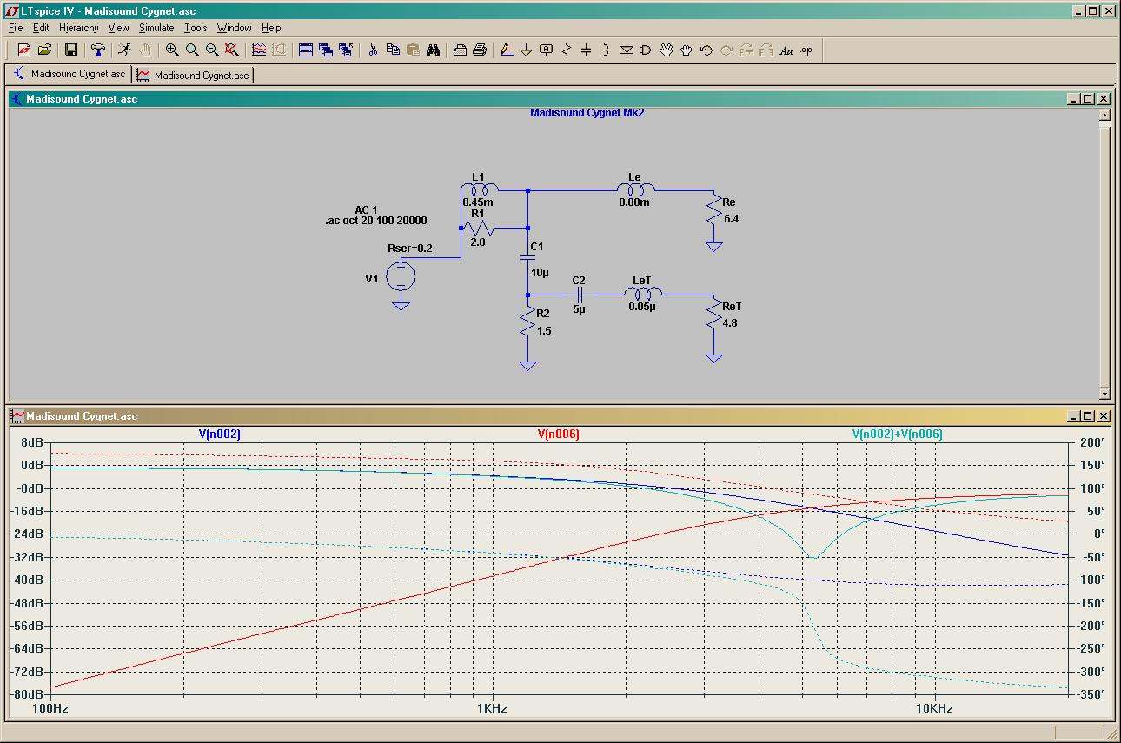Click the V(n006) trace label
This screenshot has width=1121, height=743.
pos(558,434)
